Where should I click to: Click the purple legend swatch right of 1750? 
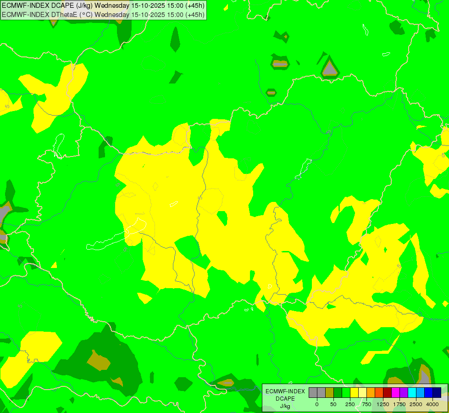tap(404, 393)
